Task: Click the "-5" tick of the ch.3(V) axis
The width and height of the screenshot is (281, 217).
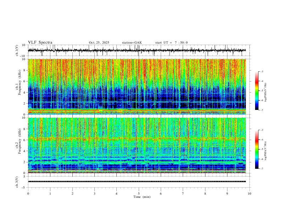Action: click(24, 188)
